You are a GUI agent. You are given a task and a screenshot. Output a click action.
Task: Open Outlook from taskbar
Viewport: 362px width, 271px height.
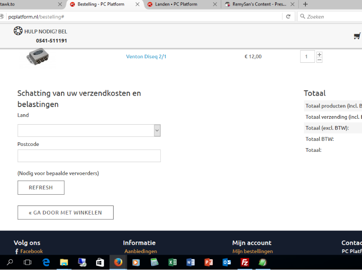click(227, 262)
